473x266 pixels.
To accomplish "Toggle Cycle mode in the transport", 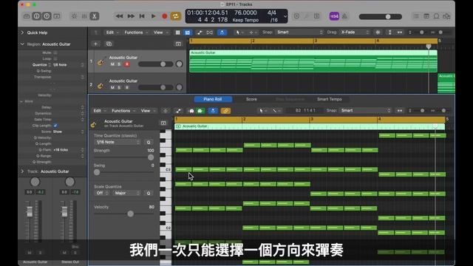I will point(176,16).
